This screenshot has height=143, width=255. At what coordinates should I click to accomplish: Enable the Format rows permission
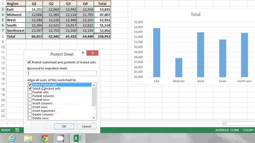click(x=30, y=100)
